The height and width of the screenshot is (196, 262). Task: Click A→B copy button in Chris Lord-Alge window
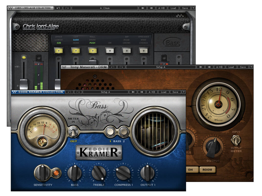pyautogui.click(x=162, y=8)
